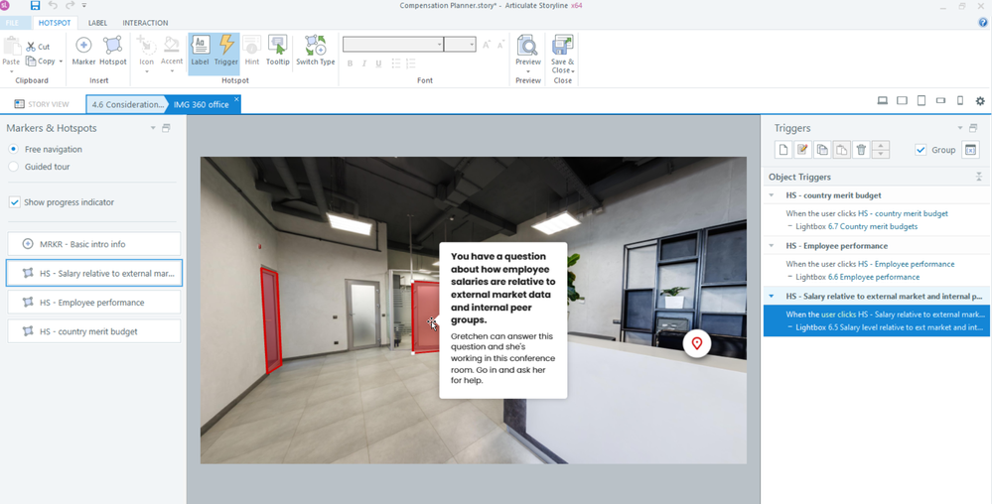Viewport: 992px width, 504px height.
Task: Open the LABEL ribbon tab
Action: [97, 23]
